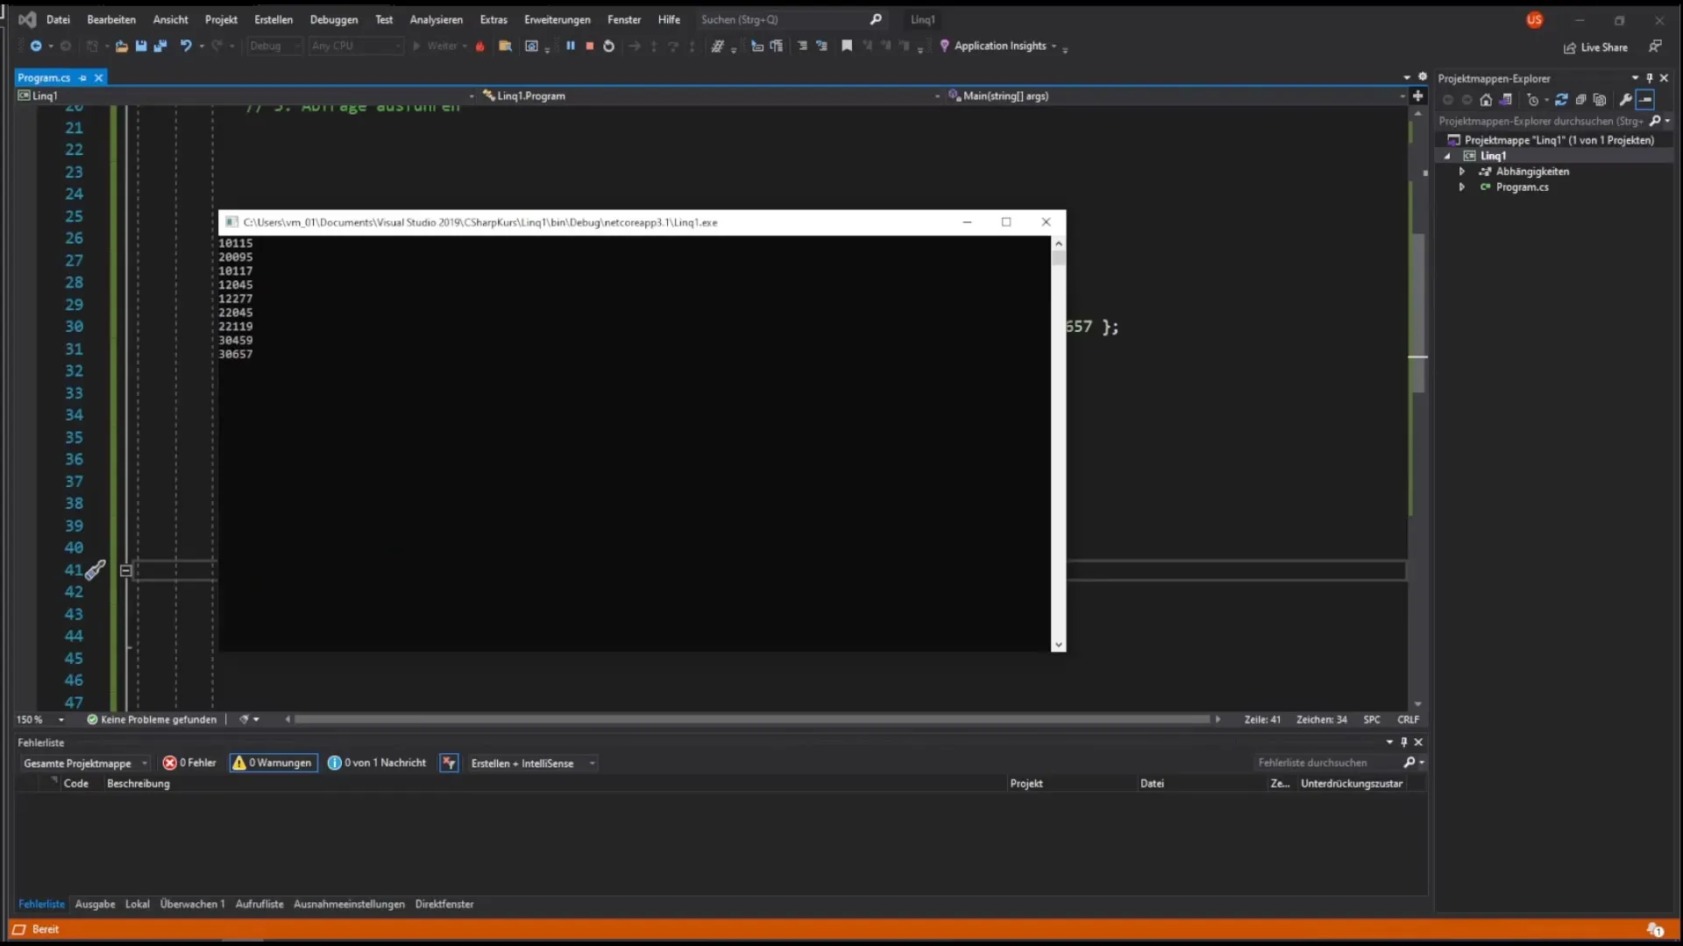1683x946 pixels.
Task: Toggle the 0 Fehler errors filter
Action: 189,763
